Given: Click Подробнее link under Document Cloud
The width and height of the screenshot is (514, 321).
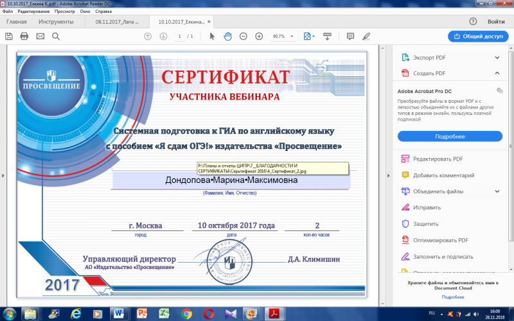Looking at the screenshot, I should click(453, 297).
